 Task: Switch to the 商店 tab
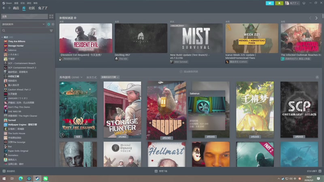coord(16,8)
